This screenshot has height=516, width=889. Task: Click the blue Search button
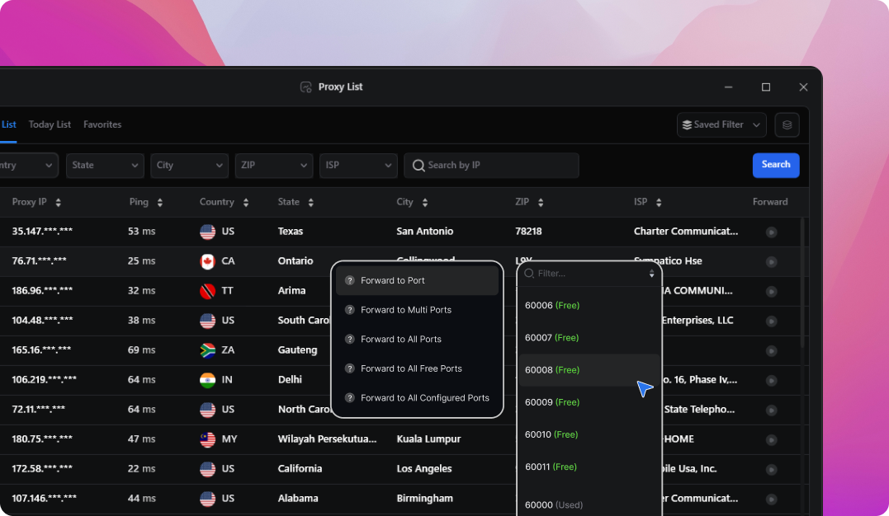(776, 165)
